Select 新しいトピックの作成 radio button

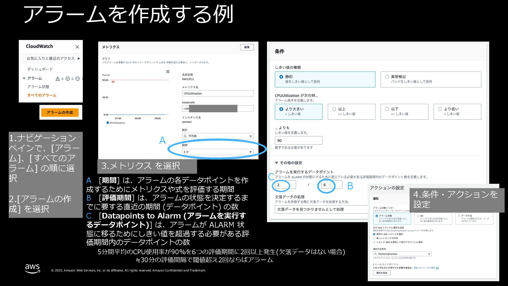tap(374, 238)
